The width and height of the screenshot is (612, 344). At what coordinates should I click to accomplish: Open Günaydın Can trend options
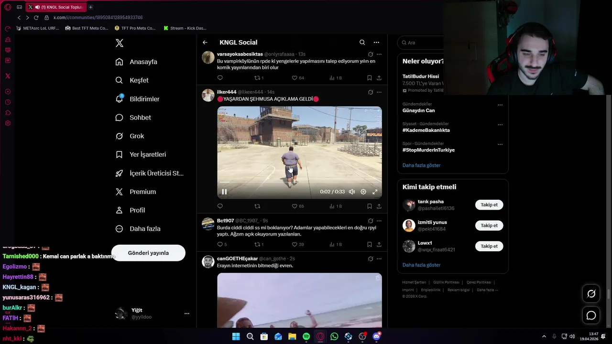pyautogui.click(x=500, y=105)
